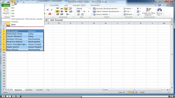175x98 pixels.
Task: Open Tablo Olarak Biçimlendir dropdown
Action: [x=107, y=11]
